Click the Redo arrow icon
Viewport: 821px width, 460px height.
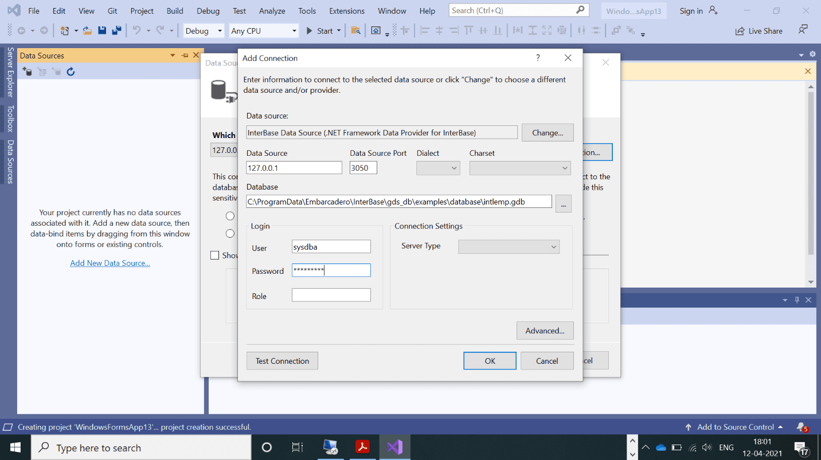pos(160,31)
